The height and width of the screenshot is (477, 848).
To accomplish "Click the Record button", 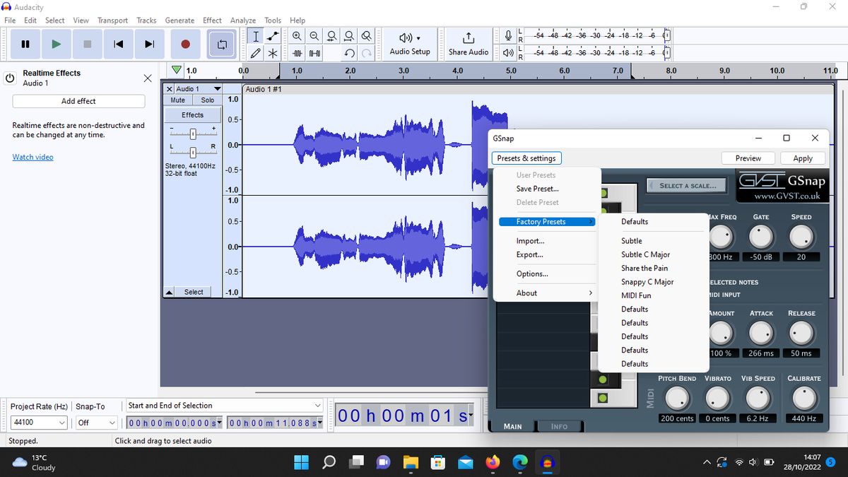I will (x=185, y=44).
